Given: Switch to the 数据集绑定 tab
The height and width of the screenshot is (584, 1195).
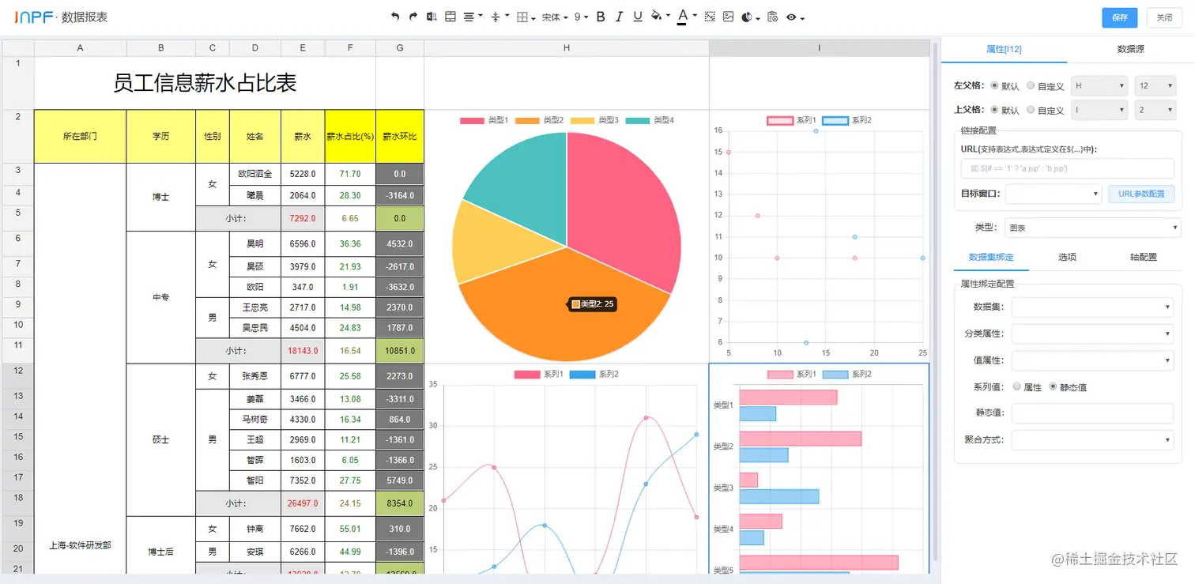Looking at the screenshot, I should pos(991,257).
